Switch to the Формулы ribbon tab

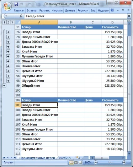coord(57,11)
